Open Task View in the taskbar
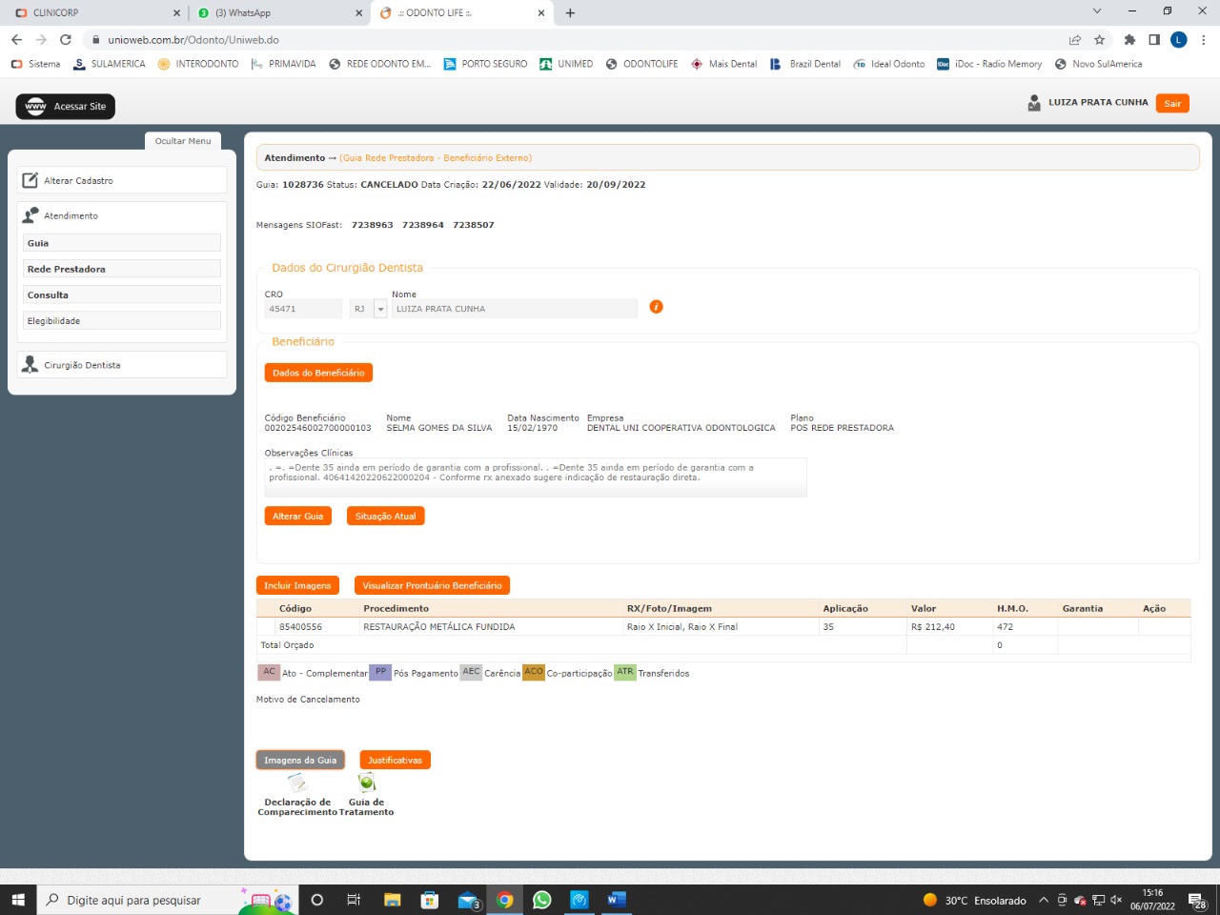 tap(354, 900)
